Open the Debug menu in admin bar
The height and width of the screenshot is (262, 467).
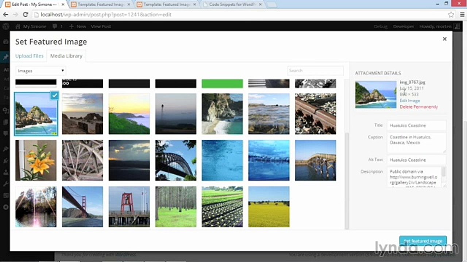coord(381,26)
